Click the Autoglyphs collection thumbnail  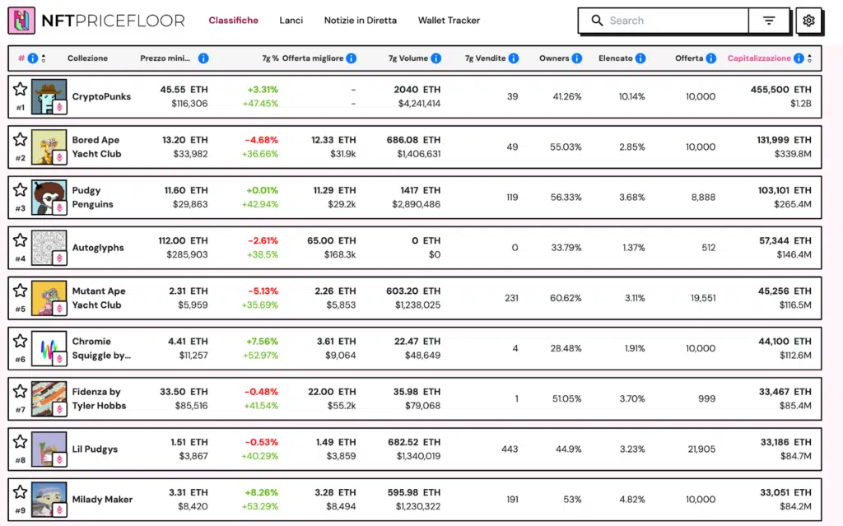(x=49, y=248)
